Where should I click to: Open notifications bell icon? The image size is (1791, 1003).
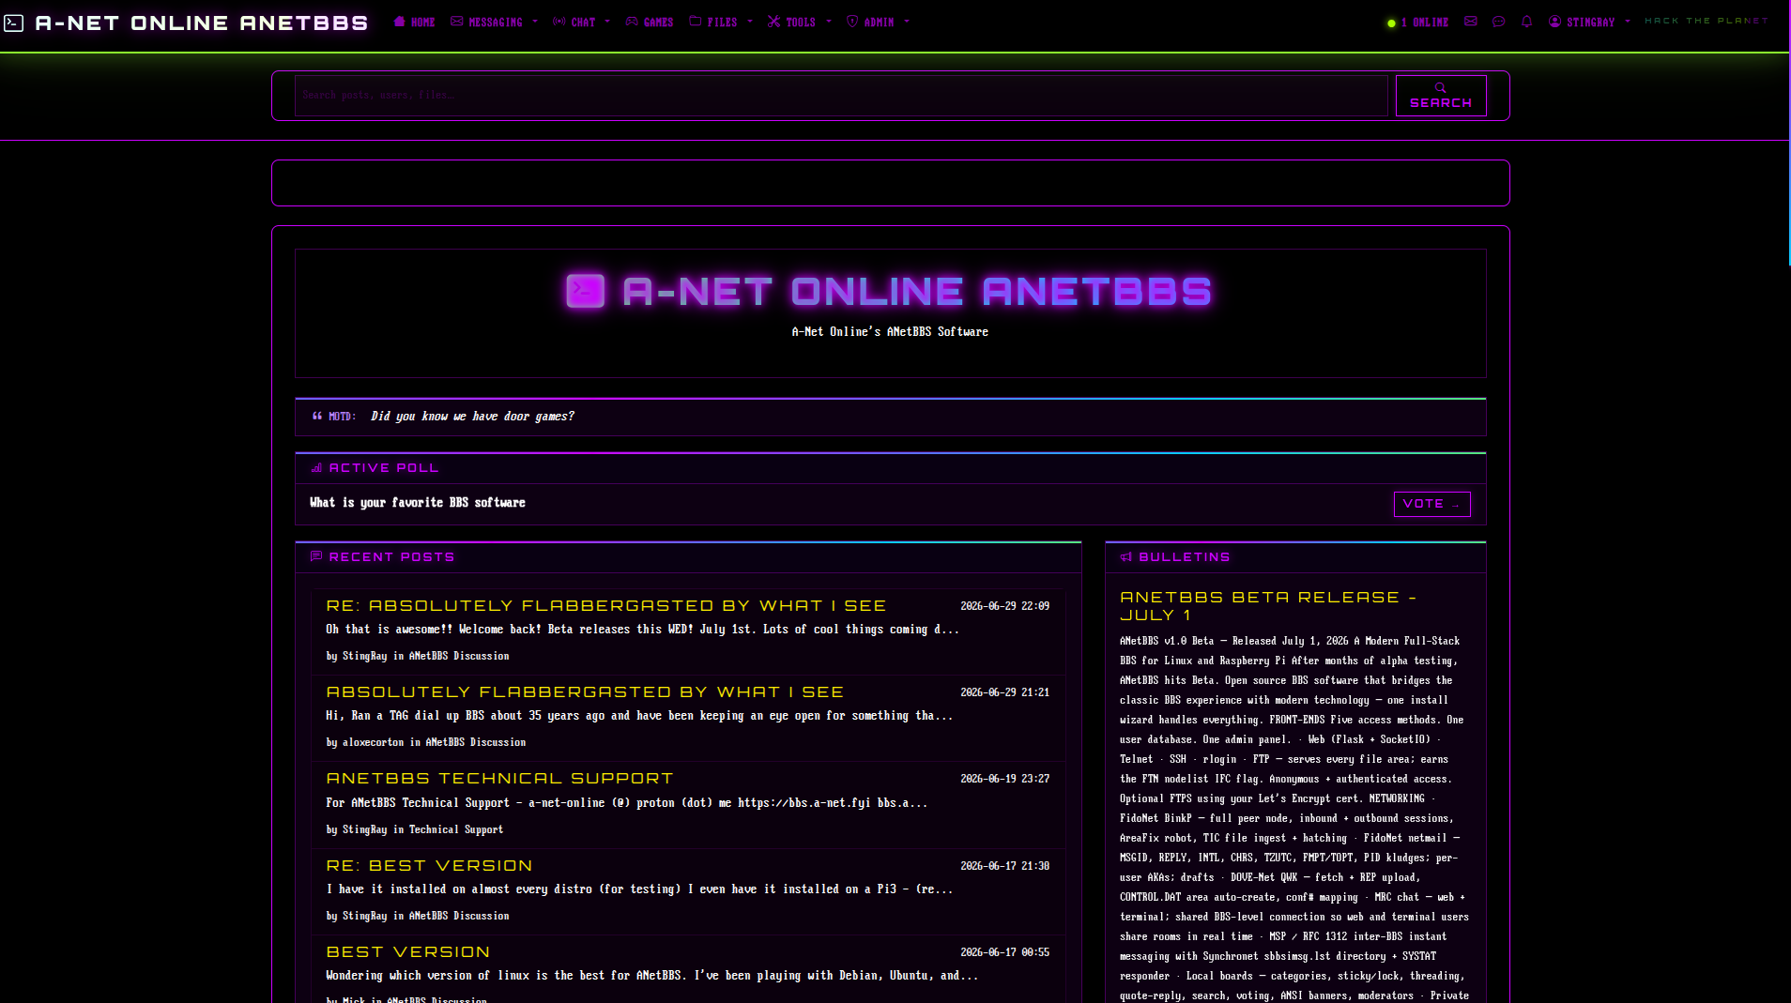(1527, 22)
